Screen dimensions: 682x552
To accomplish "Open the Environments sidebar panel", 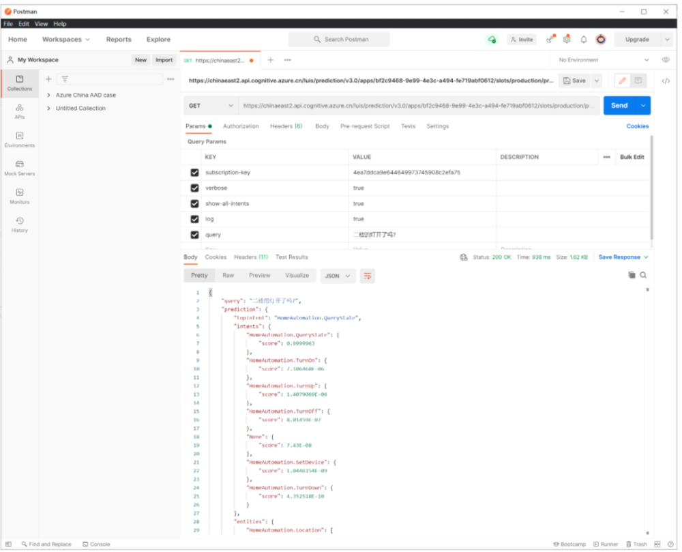I will (x=20, y=140).
